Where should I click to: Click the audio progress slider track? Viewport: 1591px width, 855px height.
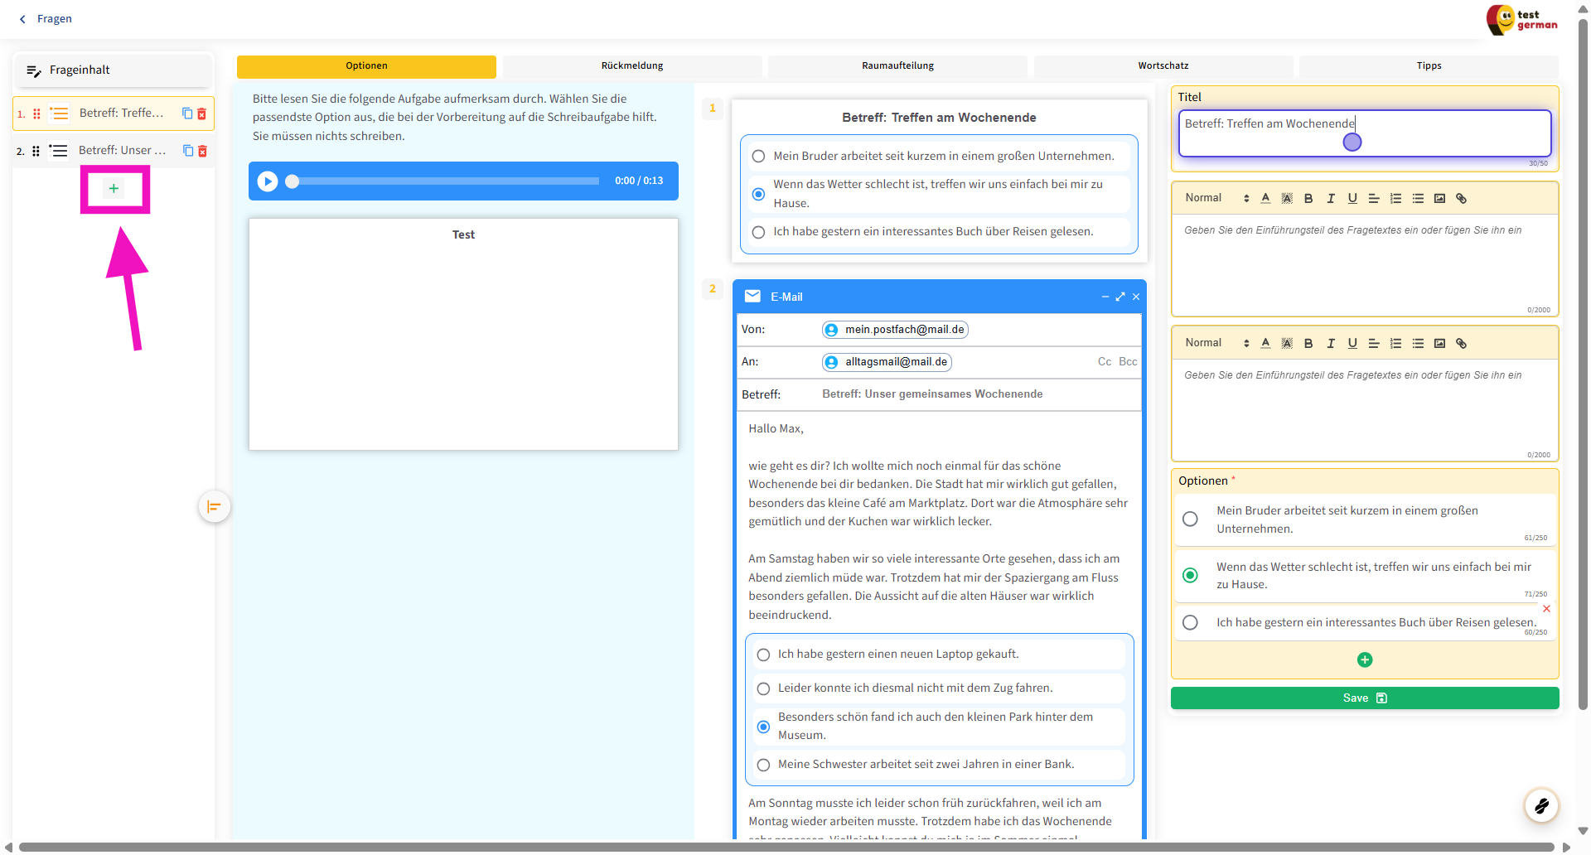447,181
